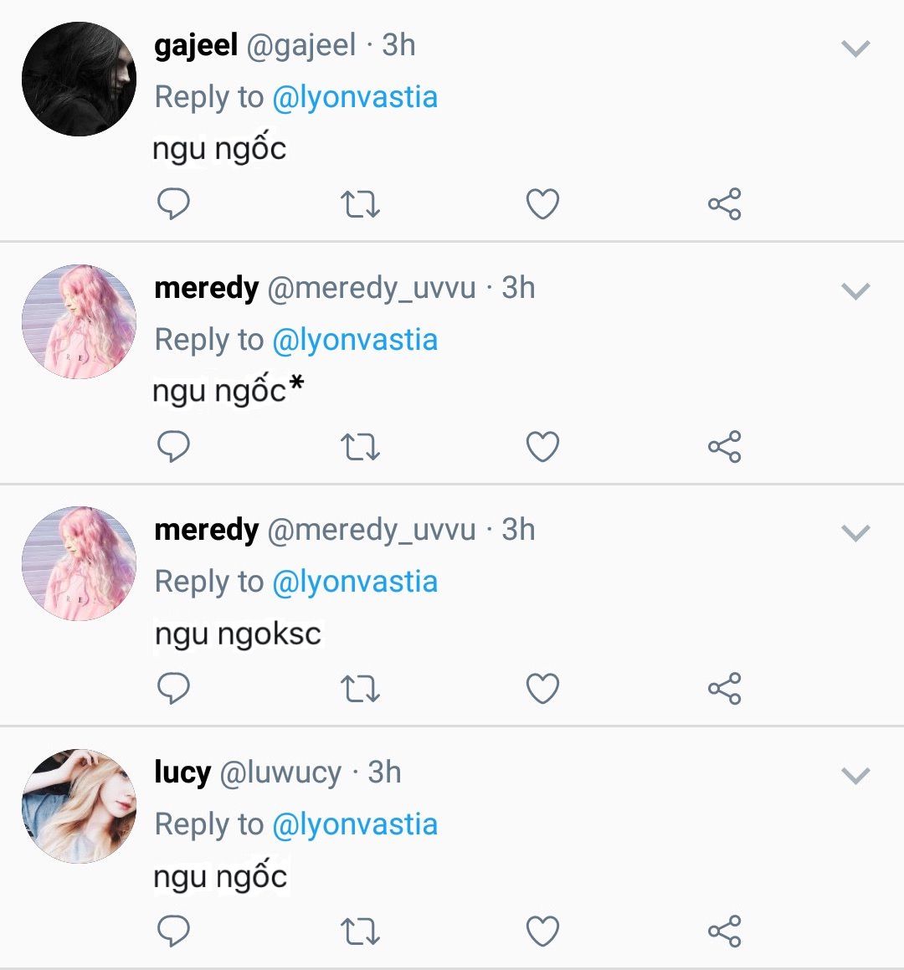View gajeel's profile from the avatar
904x970 pixels.
click(80, 80)
